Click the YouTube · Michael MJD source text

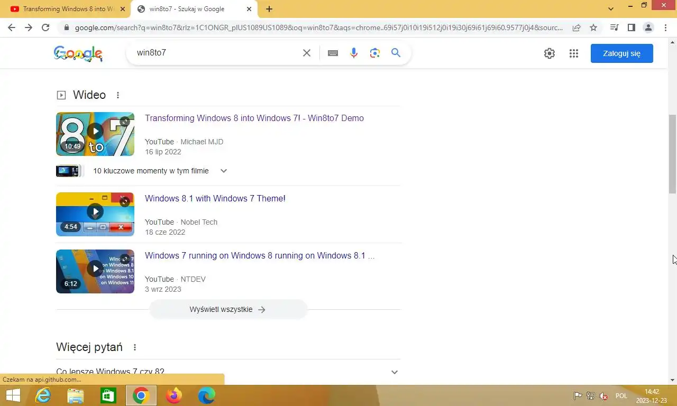pyautogui.click(x=184, y=142)
